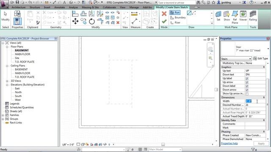Enable Show Up arrow in all views checkbox
This screenshot has height=152, width=271.
pos(247,94)
